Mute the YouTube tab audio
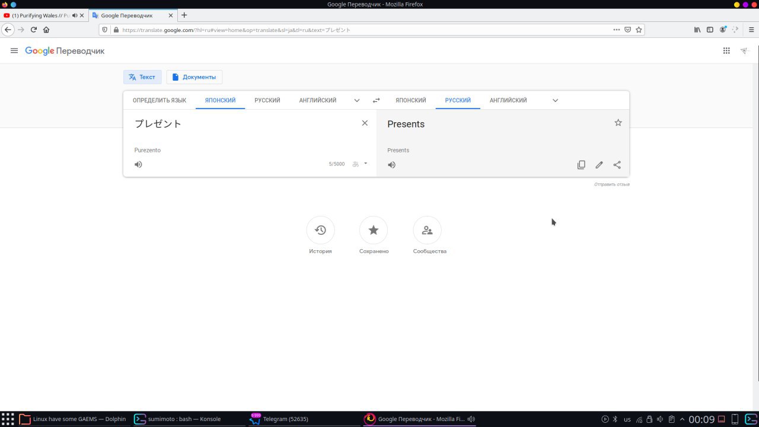 75,15
